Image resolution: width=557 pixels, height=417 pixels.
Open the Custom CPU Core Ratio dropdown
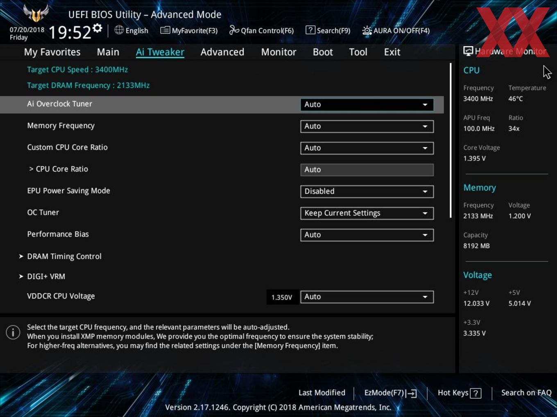(x=367, y=148)
